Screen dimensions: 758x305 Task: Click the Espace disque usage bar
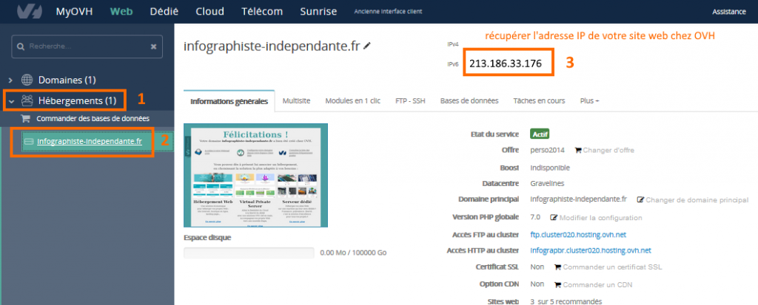(249, 253)
